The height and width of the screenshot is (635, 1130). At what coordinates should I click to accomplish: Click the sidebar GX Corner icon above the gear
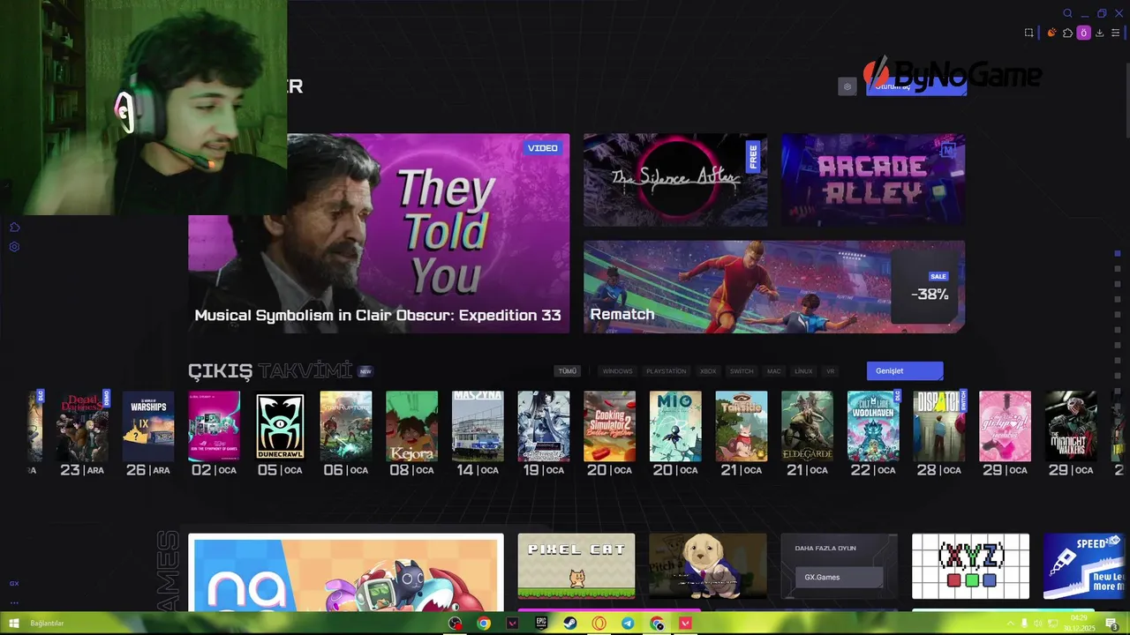(14, 228)
